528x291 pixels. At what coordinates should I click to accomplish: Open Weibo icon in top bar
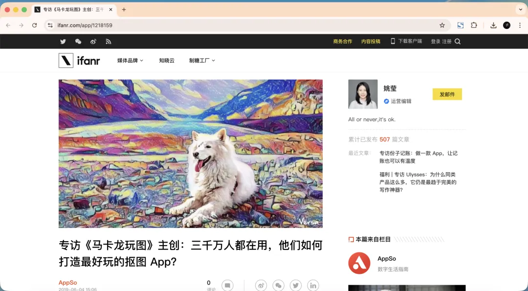point(93,42)
